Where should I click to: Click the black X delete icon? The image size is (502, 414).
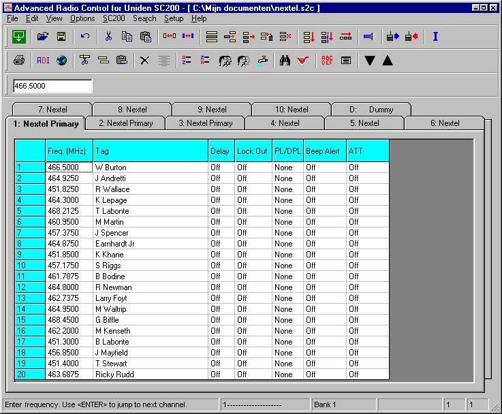click(144, 60)
